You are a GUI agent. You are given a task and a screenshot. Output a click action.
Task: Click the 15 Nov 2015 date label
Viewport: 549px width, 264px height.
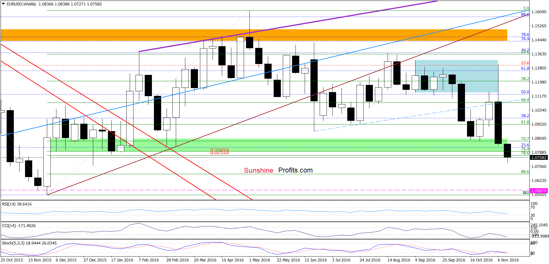pyautogui.click(x=40, y=260)
